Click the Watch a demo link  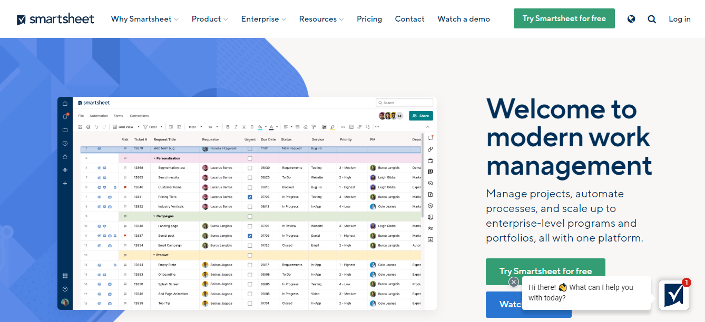(464, 19)
